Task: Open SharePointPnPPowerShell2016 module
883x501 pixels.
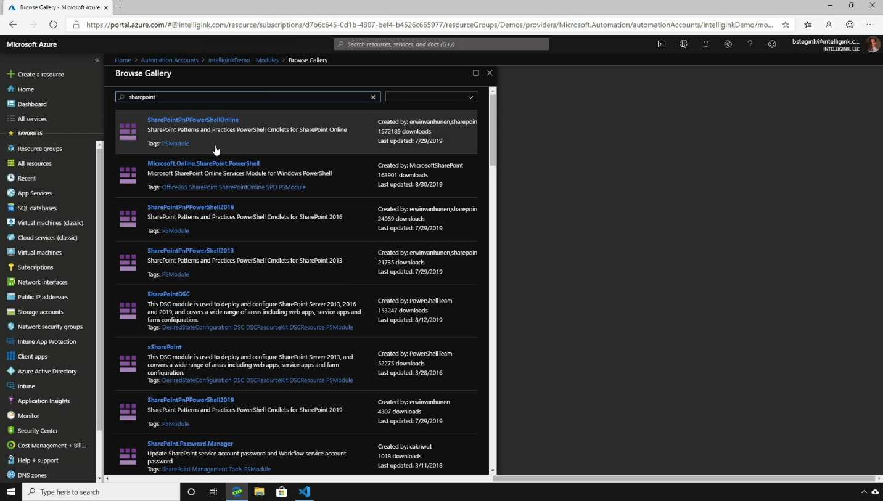Action: (x=191, y=207)
